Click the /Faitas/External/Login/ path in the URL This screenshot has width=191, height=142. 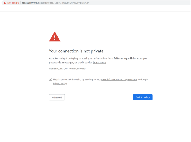(x=49, y=3)
